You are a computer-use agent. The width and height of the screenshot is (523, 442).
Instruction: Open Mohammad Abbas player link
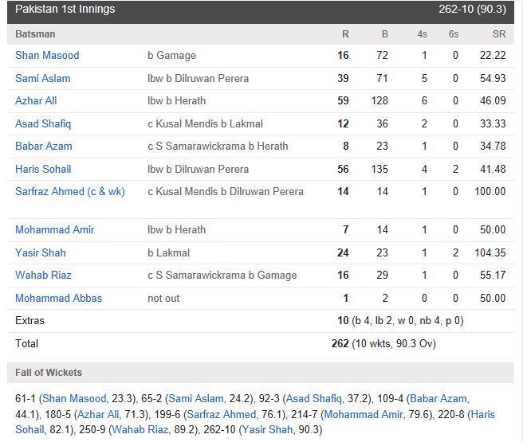click(59, 298)
